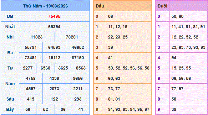208x115 pixels.
Task: Click fourth prize number 2277
Action: 28,68
